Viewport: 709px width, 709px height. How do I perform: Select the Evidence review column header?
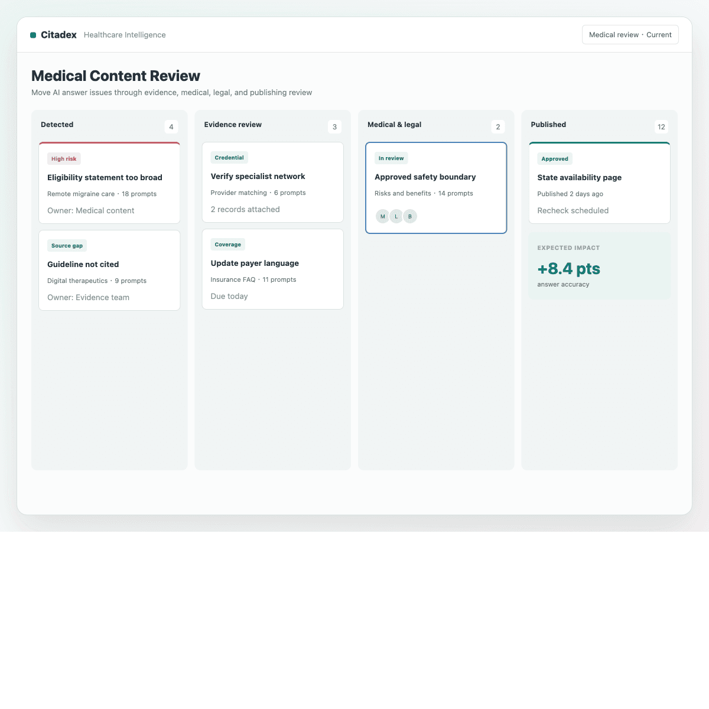pos(233,125)
